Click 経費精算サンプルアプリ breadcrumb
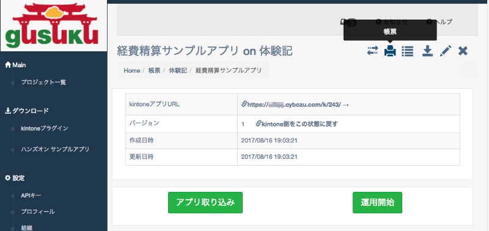489x231 pixels. (x=228, y=71)
